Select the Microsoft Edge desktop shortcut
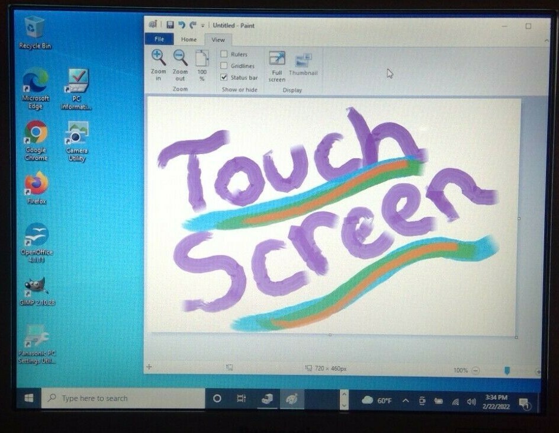The height and width of the screenshot is (433, 559). point(36,88)
